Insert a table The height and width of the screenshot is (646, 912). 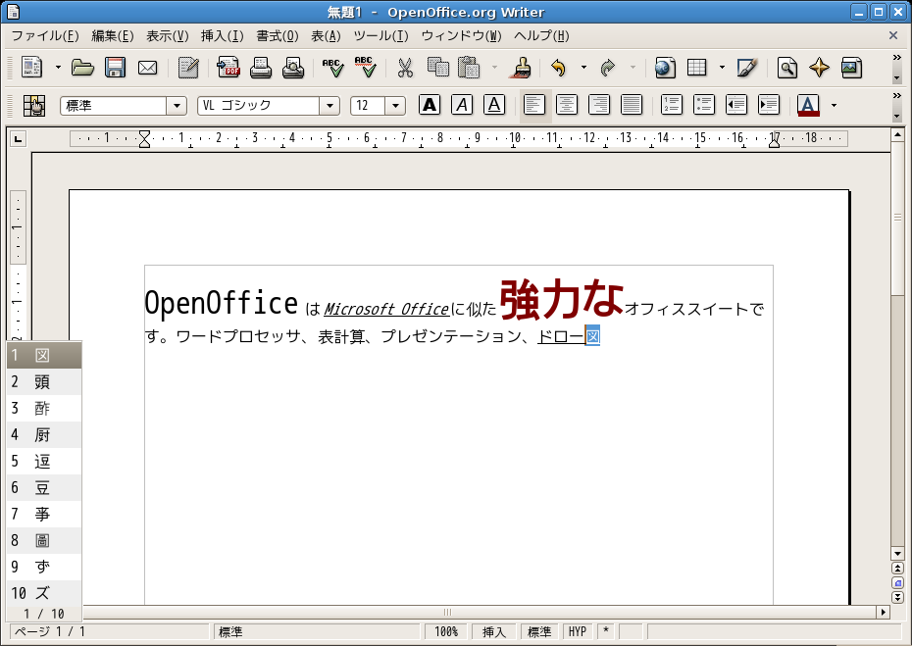(x=697, y=68)
